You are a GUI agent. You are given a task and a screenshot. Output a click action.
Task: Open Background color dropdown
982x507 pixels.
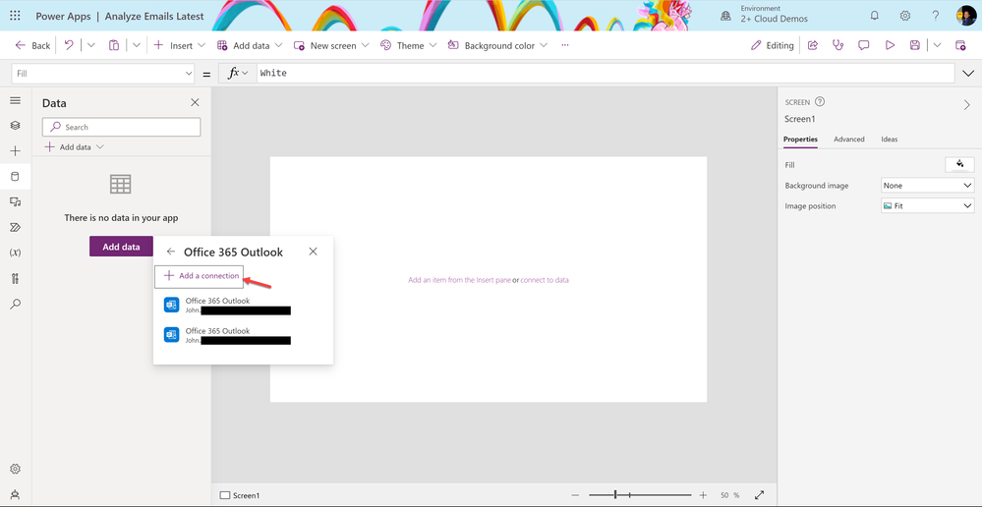[498, 45]
